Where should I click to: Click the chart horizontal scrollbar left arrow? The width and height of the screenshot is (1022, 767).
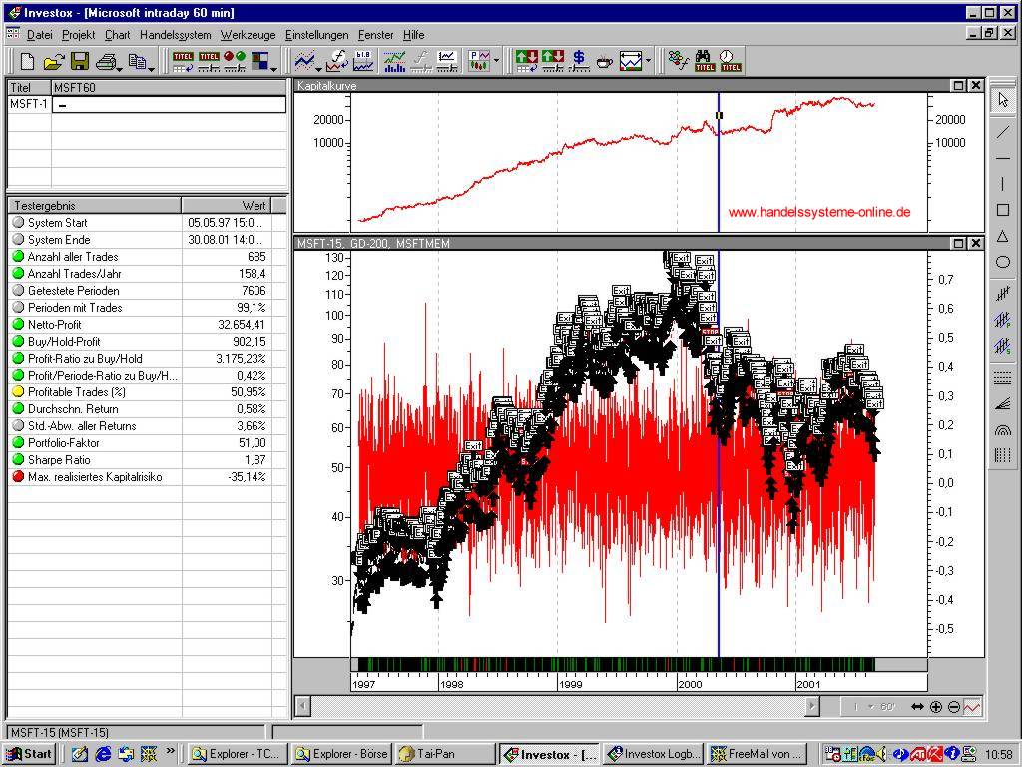[303, 706]
